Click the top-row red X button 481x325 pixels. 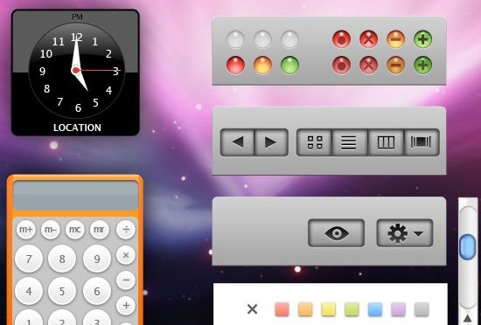click(x=369, y=39)
